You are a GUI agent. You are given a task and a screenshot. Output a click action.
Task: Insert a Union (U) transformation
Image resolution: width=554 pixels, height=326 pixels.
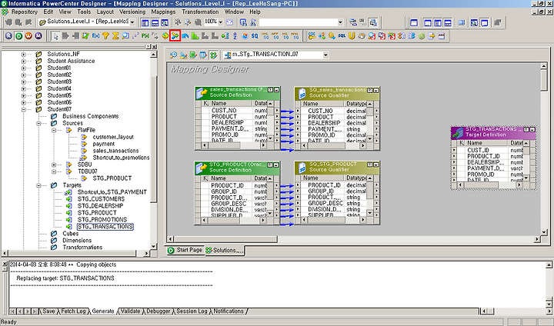352,36
